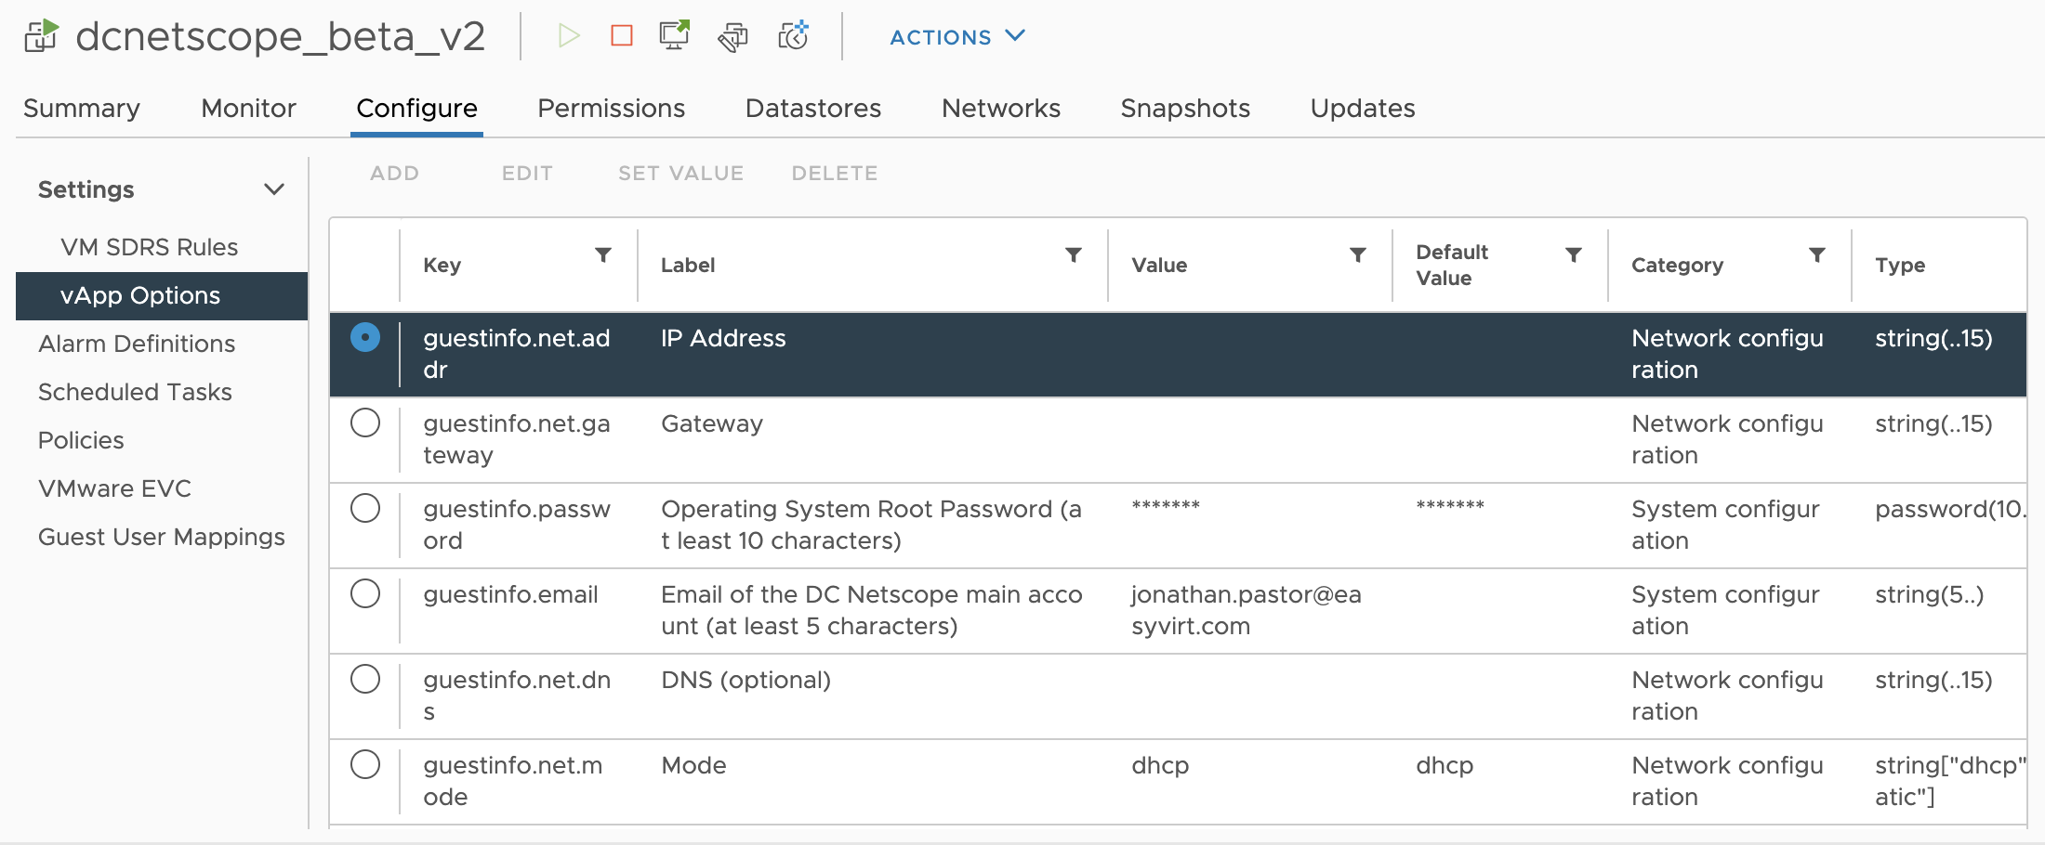
Task: Open Alarm Definitions in the sidebar
Action: point(137,344)
